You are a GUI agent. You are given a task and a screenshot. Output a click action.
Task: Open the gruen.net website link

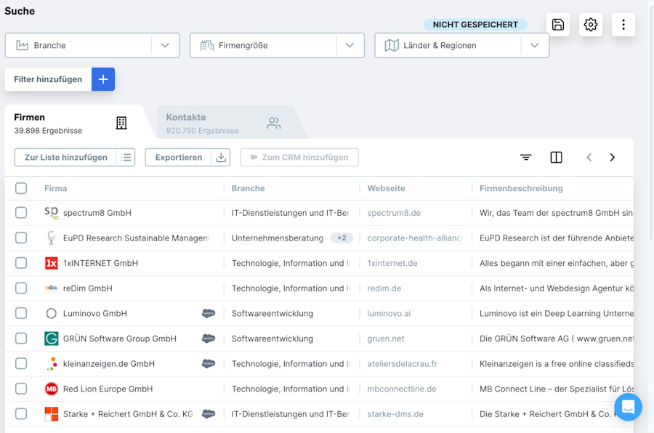click(386, 339)
